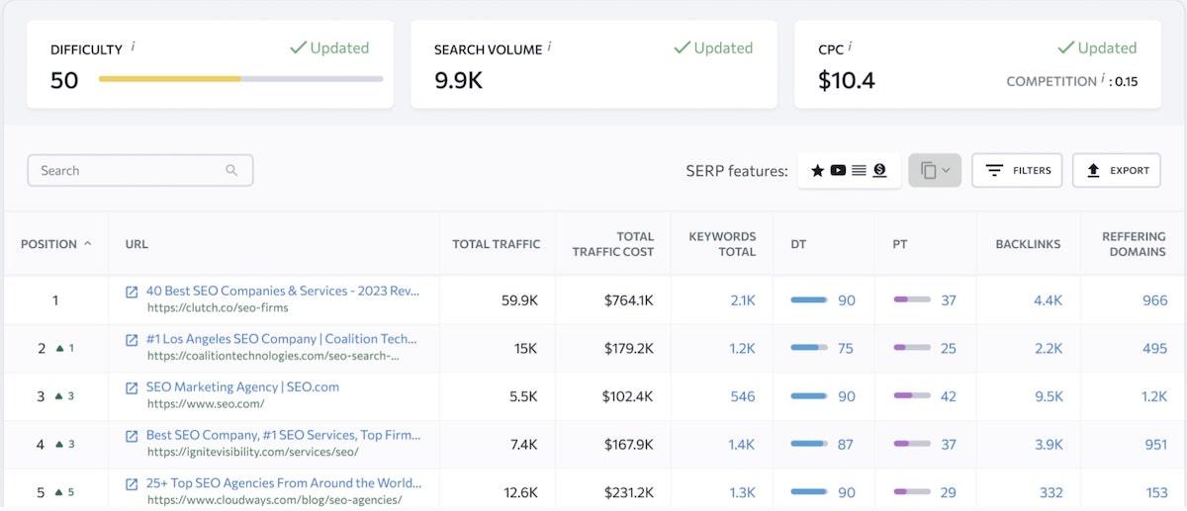Click the dollar coin icon in SERP features
1187x511 pixels.
pyautogui.click(x=879, y=170)
